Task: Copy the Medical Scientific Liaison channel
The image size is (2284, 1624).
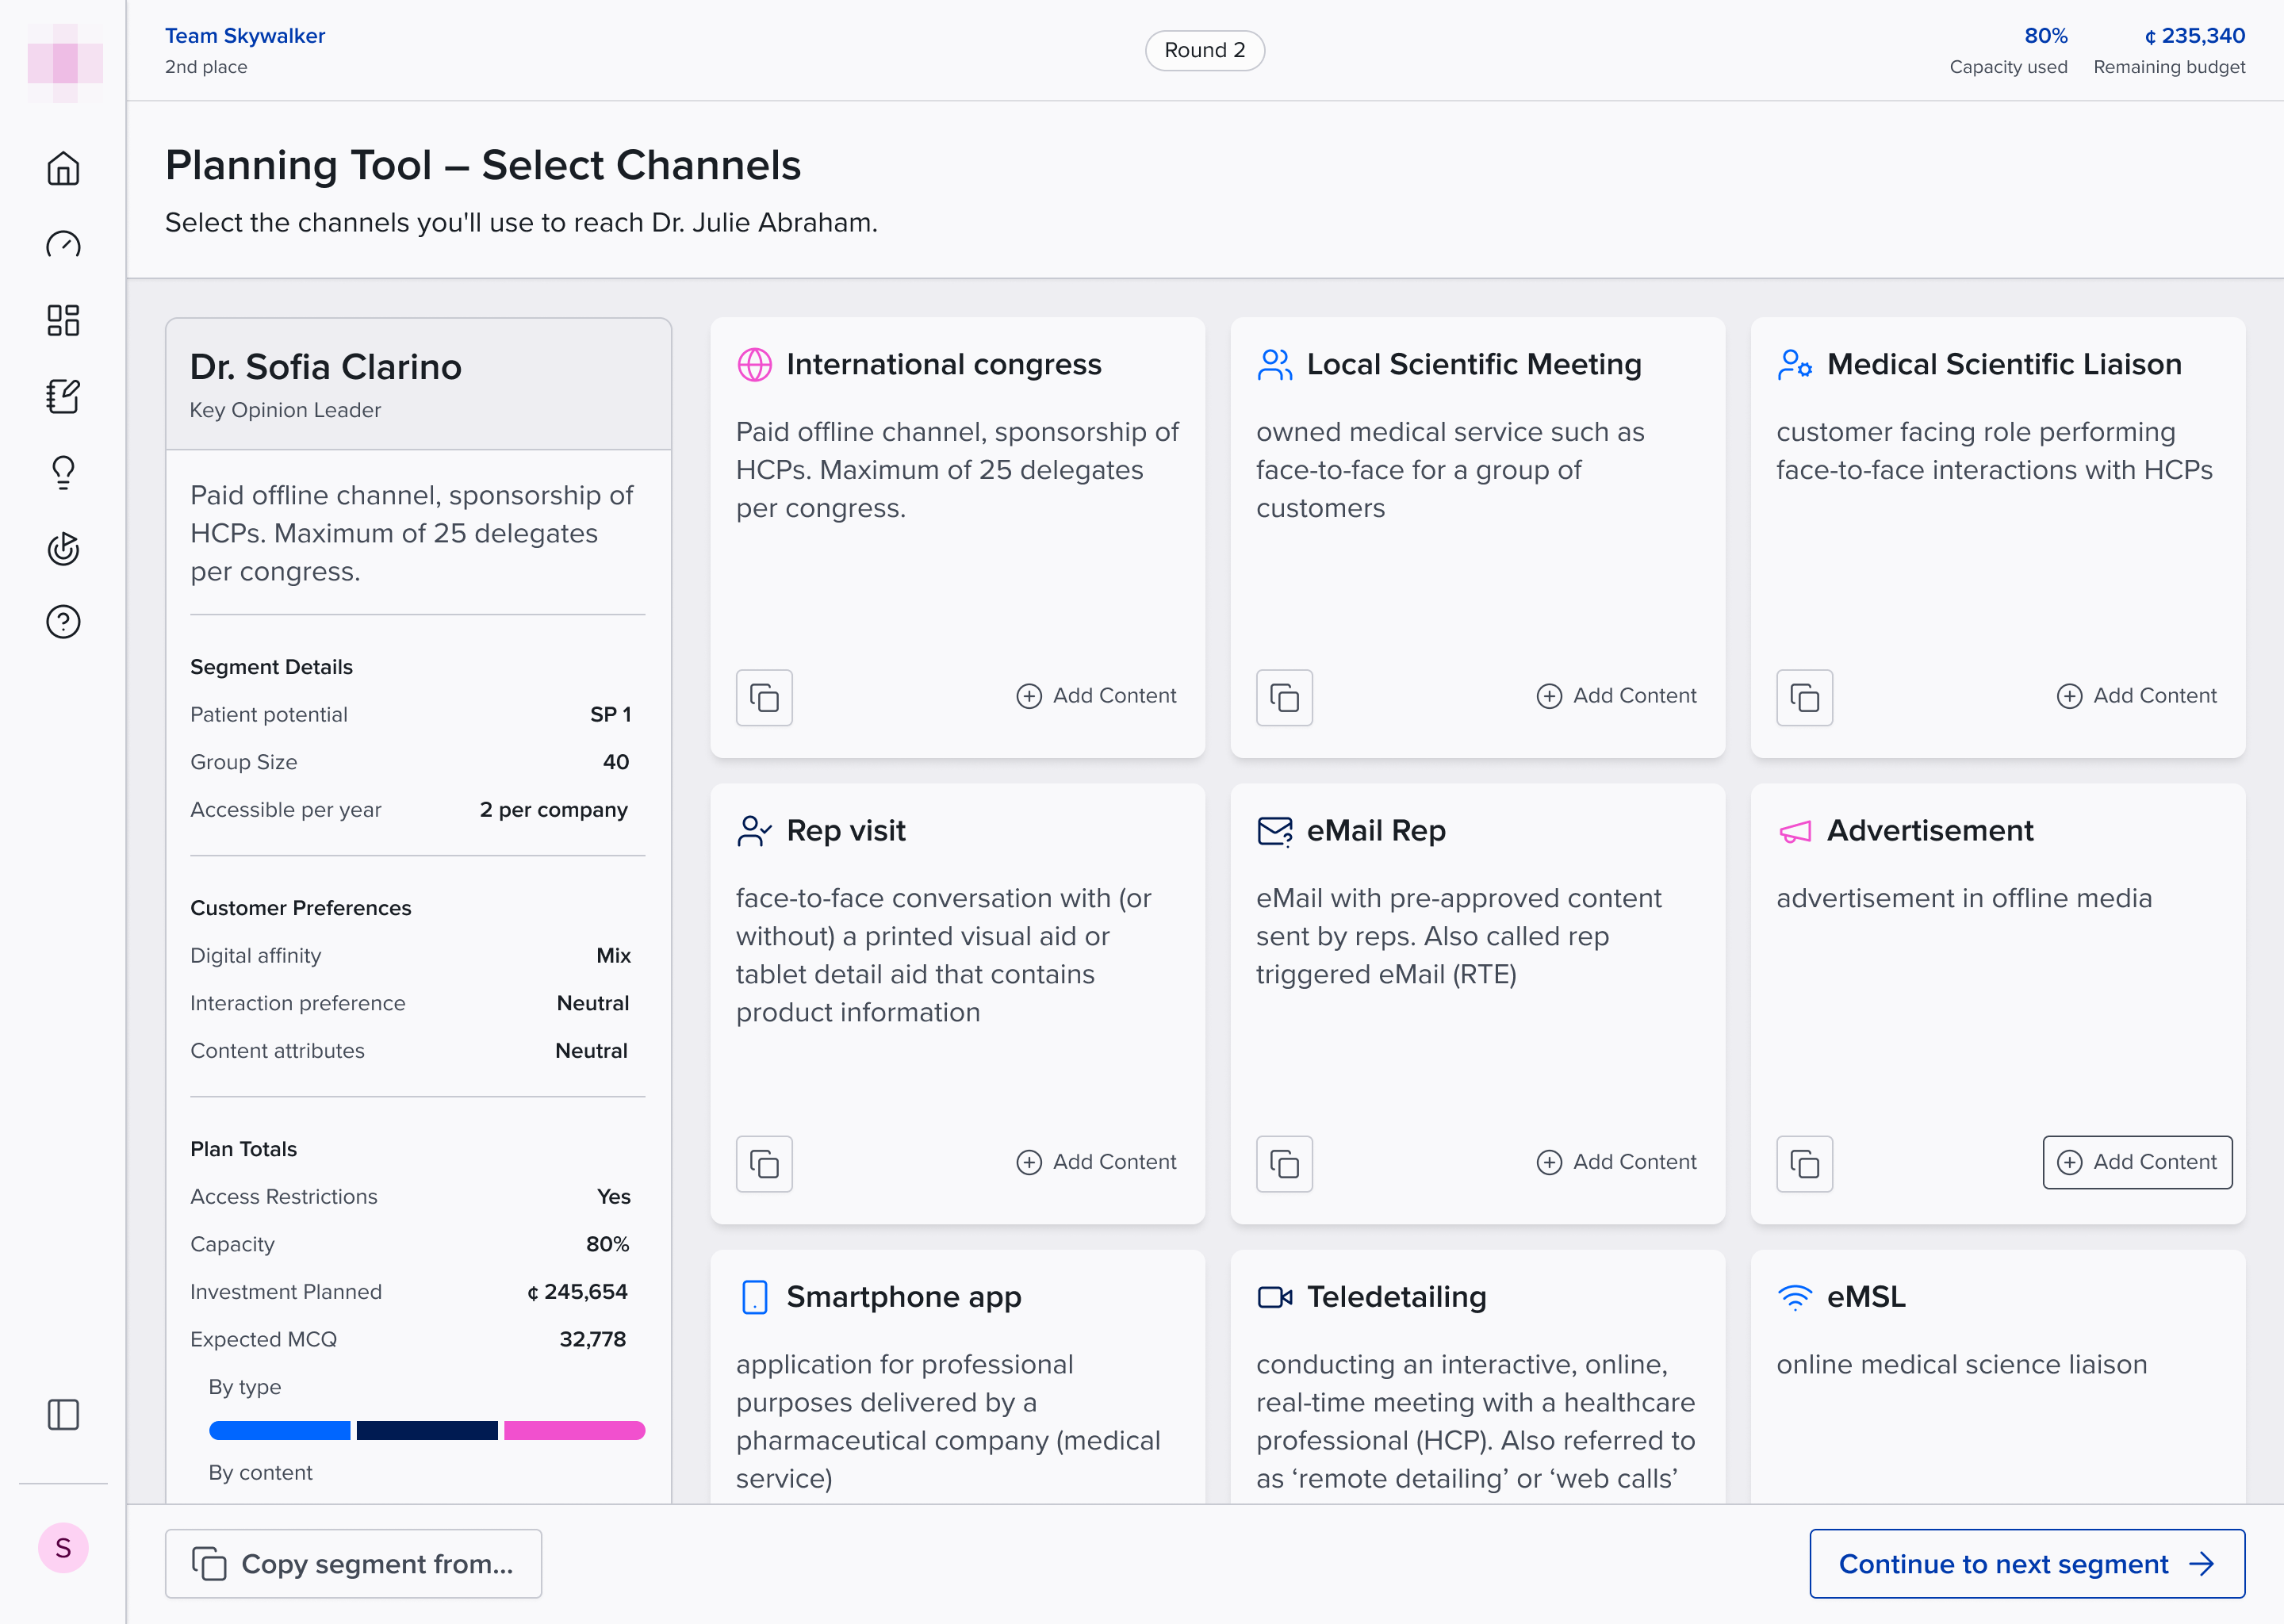Action: (1804, 697)
